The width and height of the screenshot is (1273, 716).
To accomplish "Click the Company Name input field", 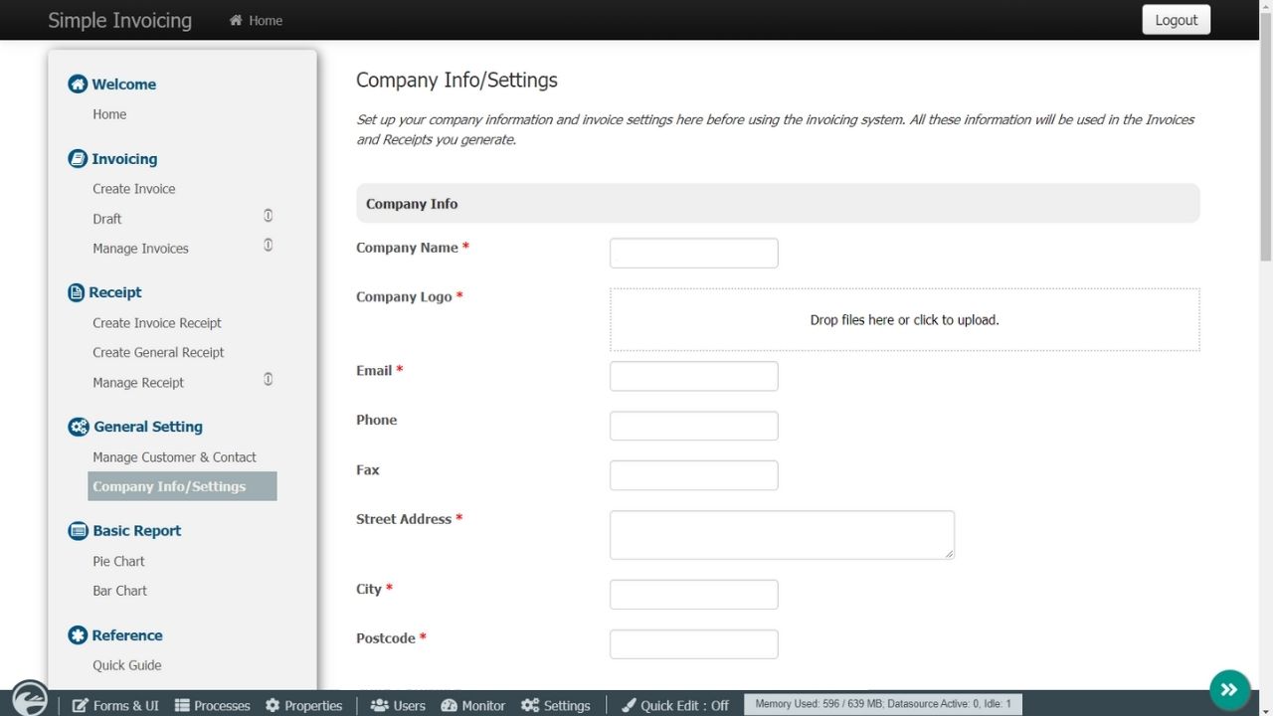I will pyautogui.click(x=693, y=253).
